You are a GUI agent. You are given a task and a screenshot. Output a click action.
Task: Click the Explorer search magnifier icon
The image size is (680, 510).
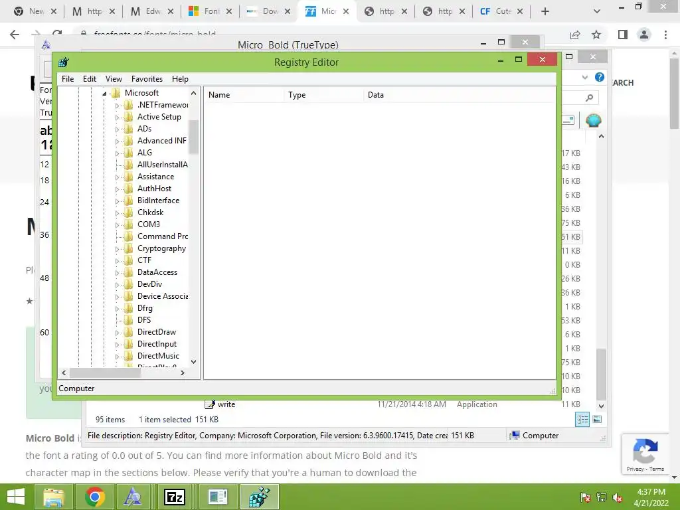(x=589, y=98)
